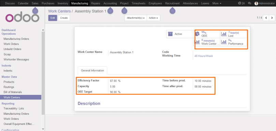Screen dimensions: 276x131
Task: Open the Manufacturing menu
Action: pyautogui.click(x=80, y=3)
